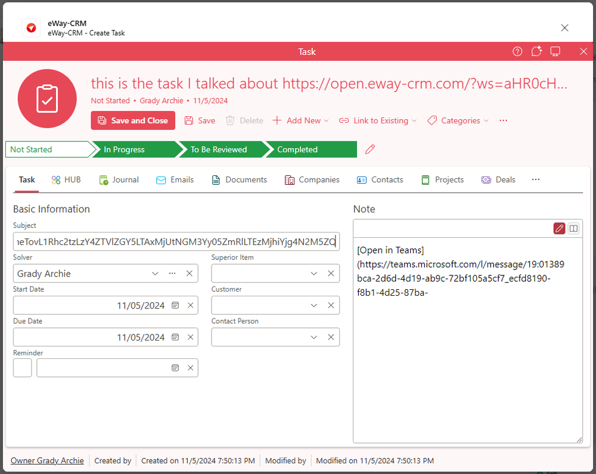Open the Start Date calendar picker

[175, 305]
